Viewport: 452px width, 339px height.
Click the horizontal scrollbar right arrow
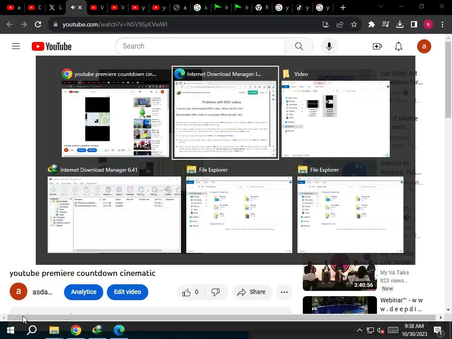441,317
